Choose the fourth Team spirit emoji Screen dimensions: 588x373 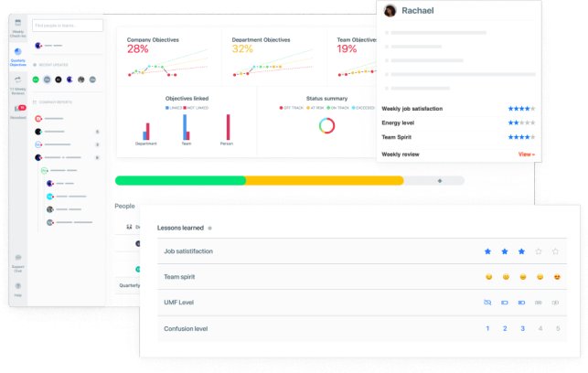540,277
